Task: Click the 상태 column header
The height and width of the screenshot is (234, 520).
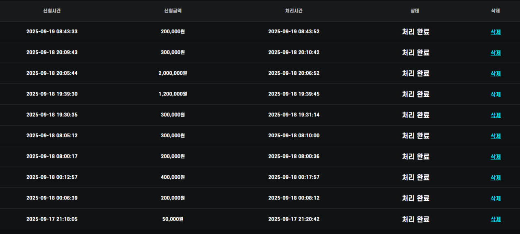Action: [x=415, y=11]
